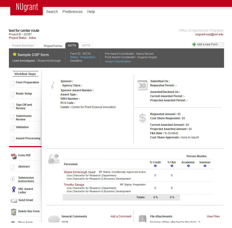Open the Preferences menu
This screenshot has width=232, height=228.
click(72, 12)
